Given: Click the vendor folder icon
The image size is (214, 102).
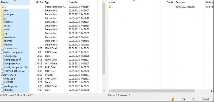Looking at the screenshot, I should tap(2, 44).
